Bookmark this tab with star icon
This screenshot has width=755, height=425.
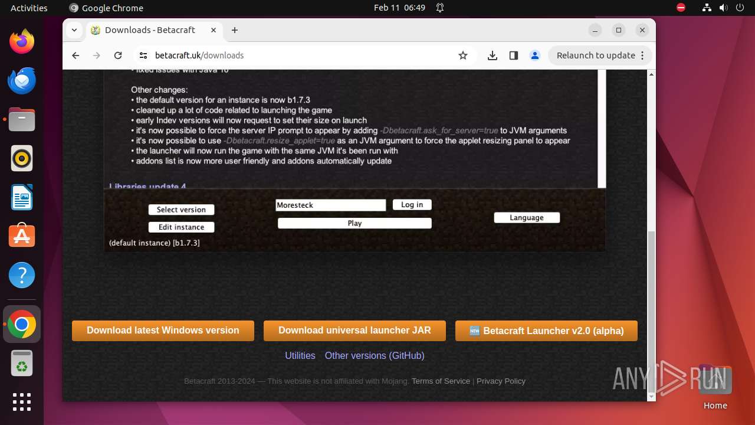463,55
